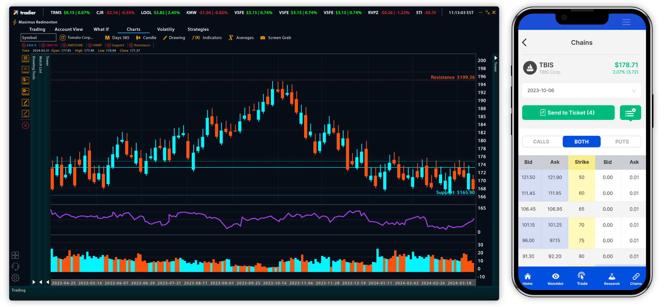
Task: Open the Indicators dropdown
Action: [207, 38]
